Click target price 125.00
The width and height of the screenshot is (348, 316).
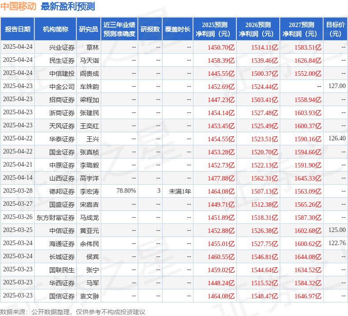tap(337, 230)
